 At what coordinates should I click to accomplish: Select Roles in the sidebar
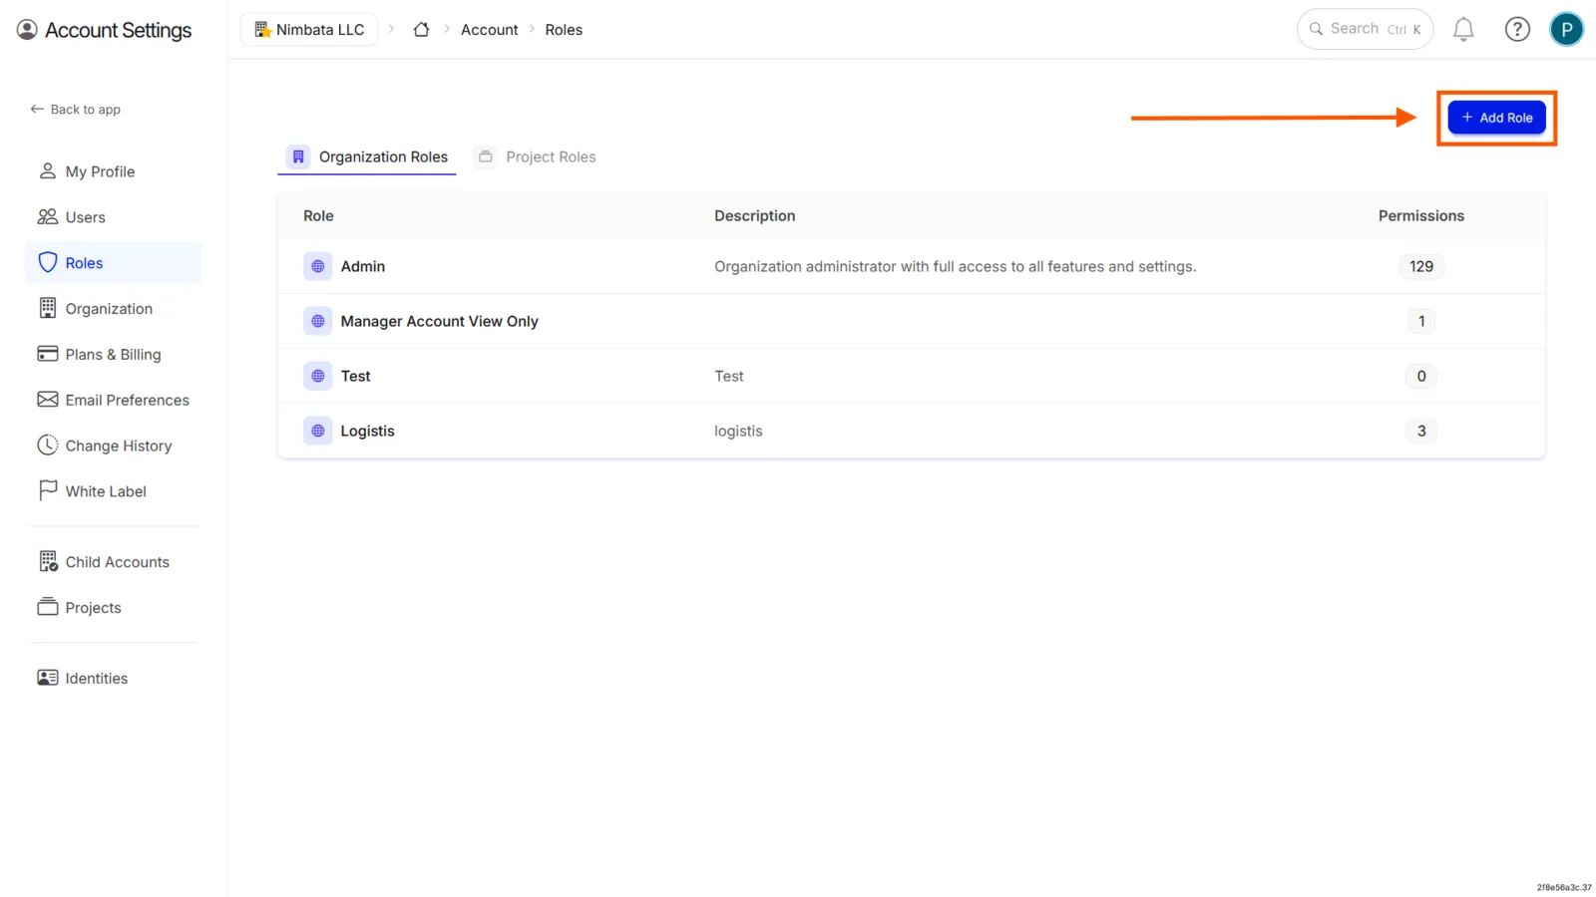(113, 263)
